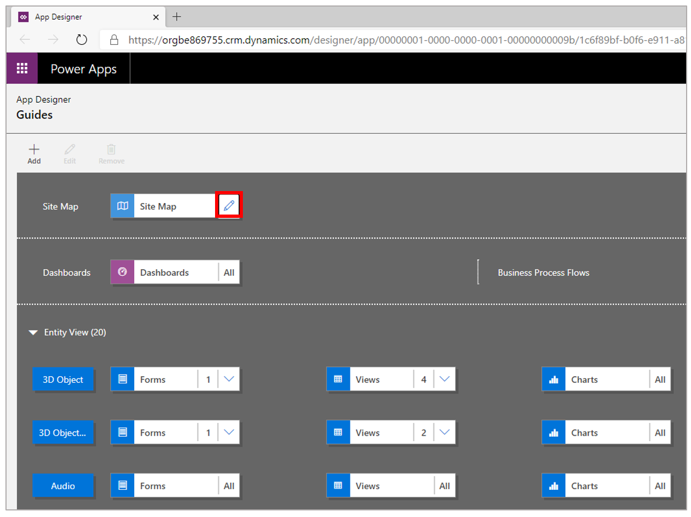
Task: Expand Forms dropdown for 3D Object... row
Action: (x=229, y=432)
